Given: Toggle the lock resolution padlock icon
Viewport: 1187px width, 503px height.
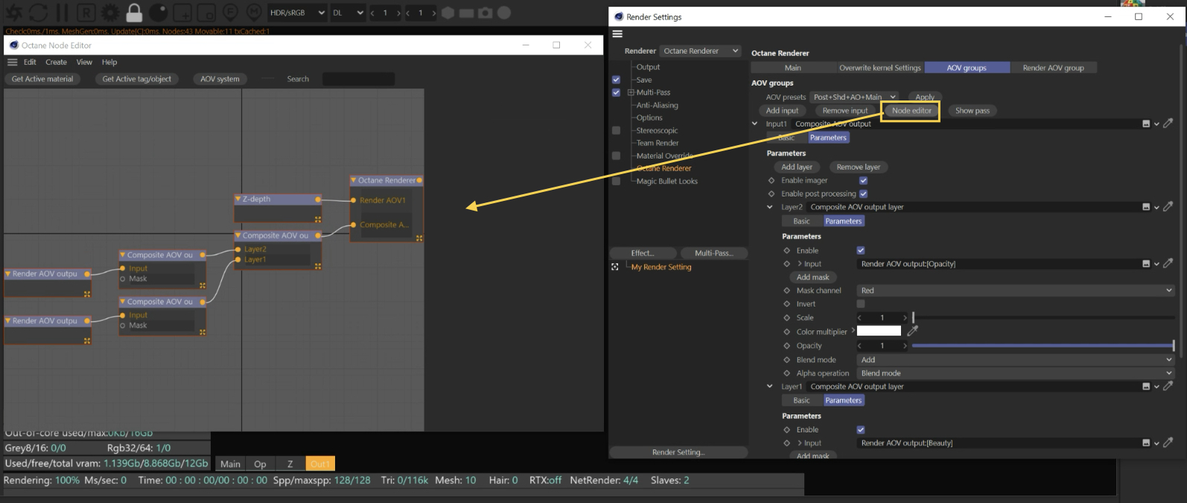Looking at the screenshot, I should (134, 12).
